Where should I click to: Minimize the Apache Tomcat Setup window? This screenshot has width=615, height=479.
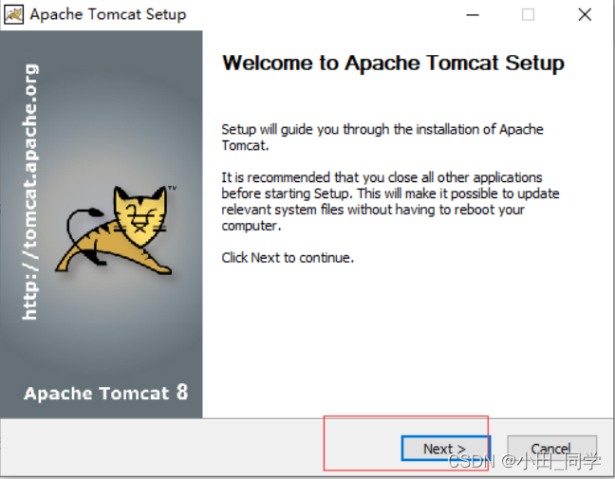473,15
